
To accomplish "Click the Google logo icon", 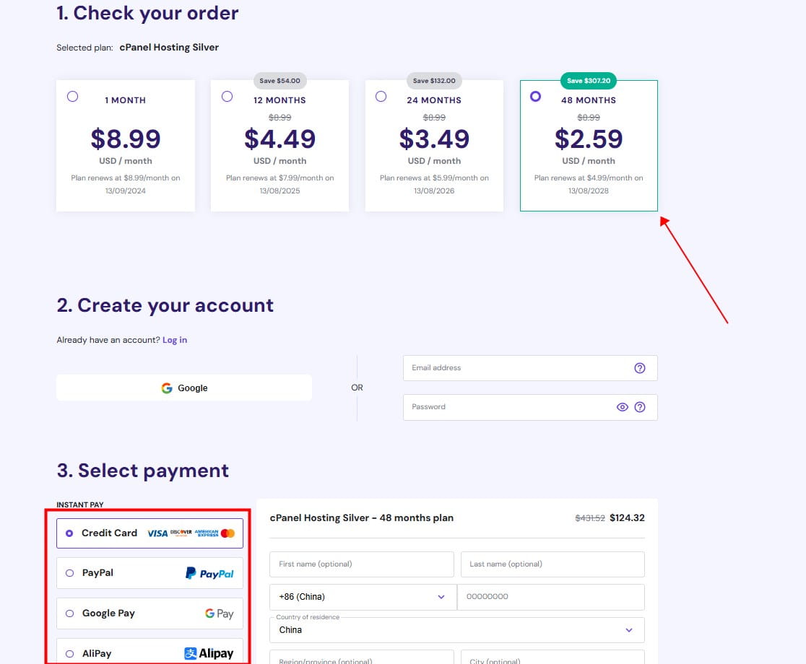I will click(x=167, y=388).
